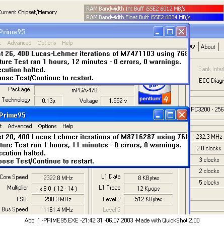Click the M8716287 iterations log line

pos(93,137)
